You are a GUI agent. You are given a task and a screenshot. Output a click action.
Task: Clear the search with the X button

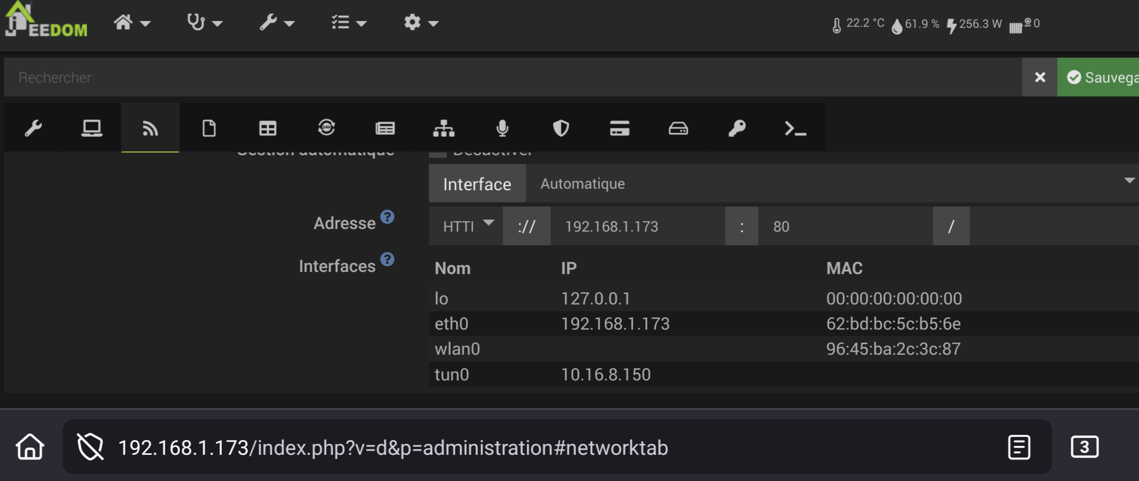point(1040,78)
